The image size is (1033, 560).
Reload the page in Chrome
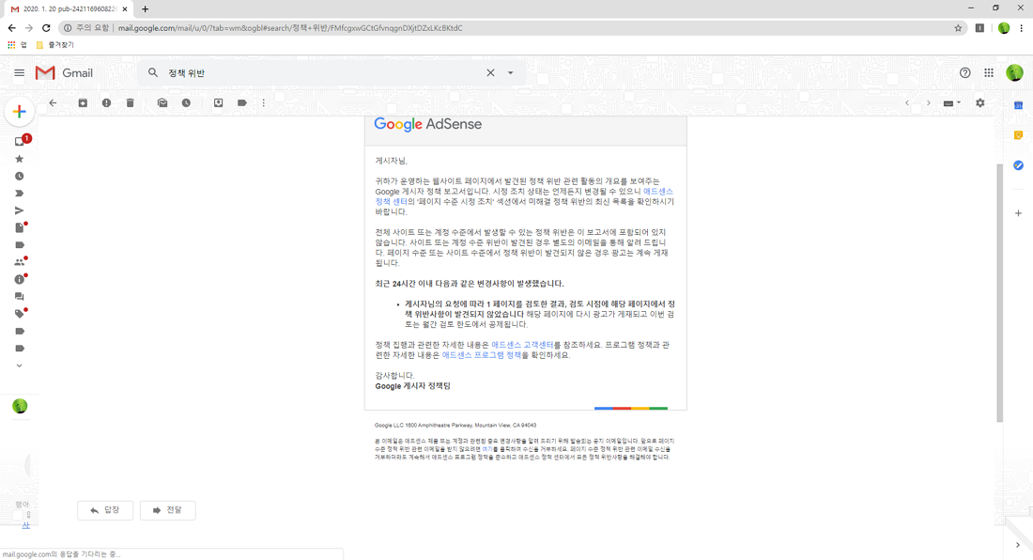(46, 28)
